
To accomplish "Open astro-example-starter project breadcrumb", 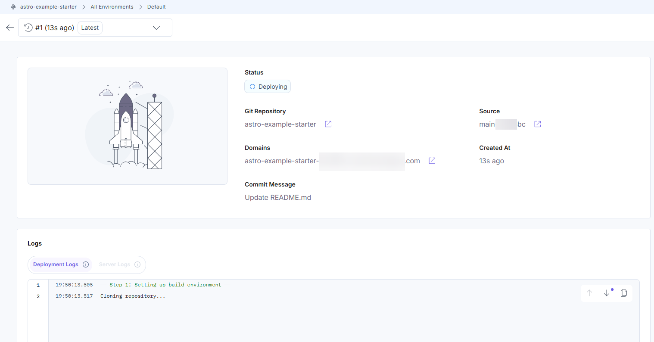I will (x=48, y=7).
